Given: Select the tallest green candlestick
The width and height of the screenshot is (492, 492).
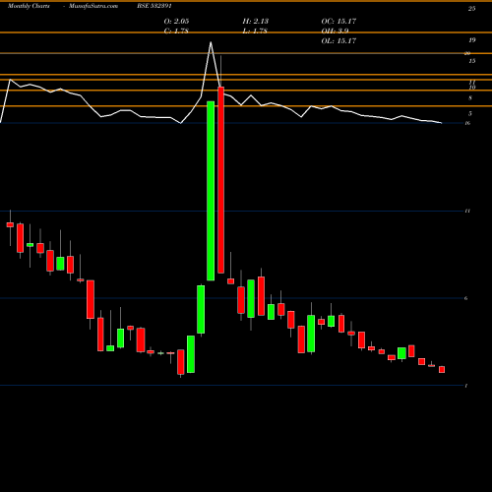Looking at the screenshot, I should point(211,191).
